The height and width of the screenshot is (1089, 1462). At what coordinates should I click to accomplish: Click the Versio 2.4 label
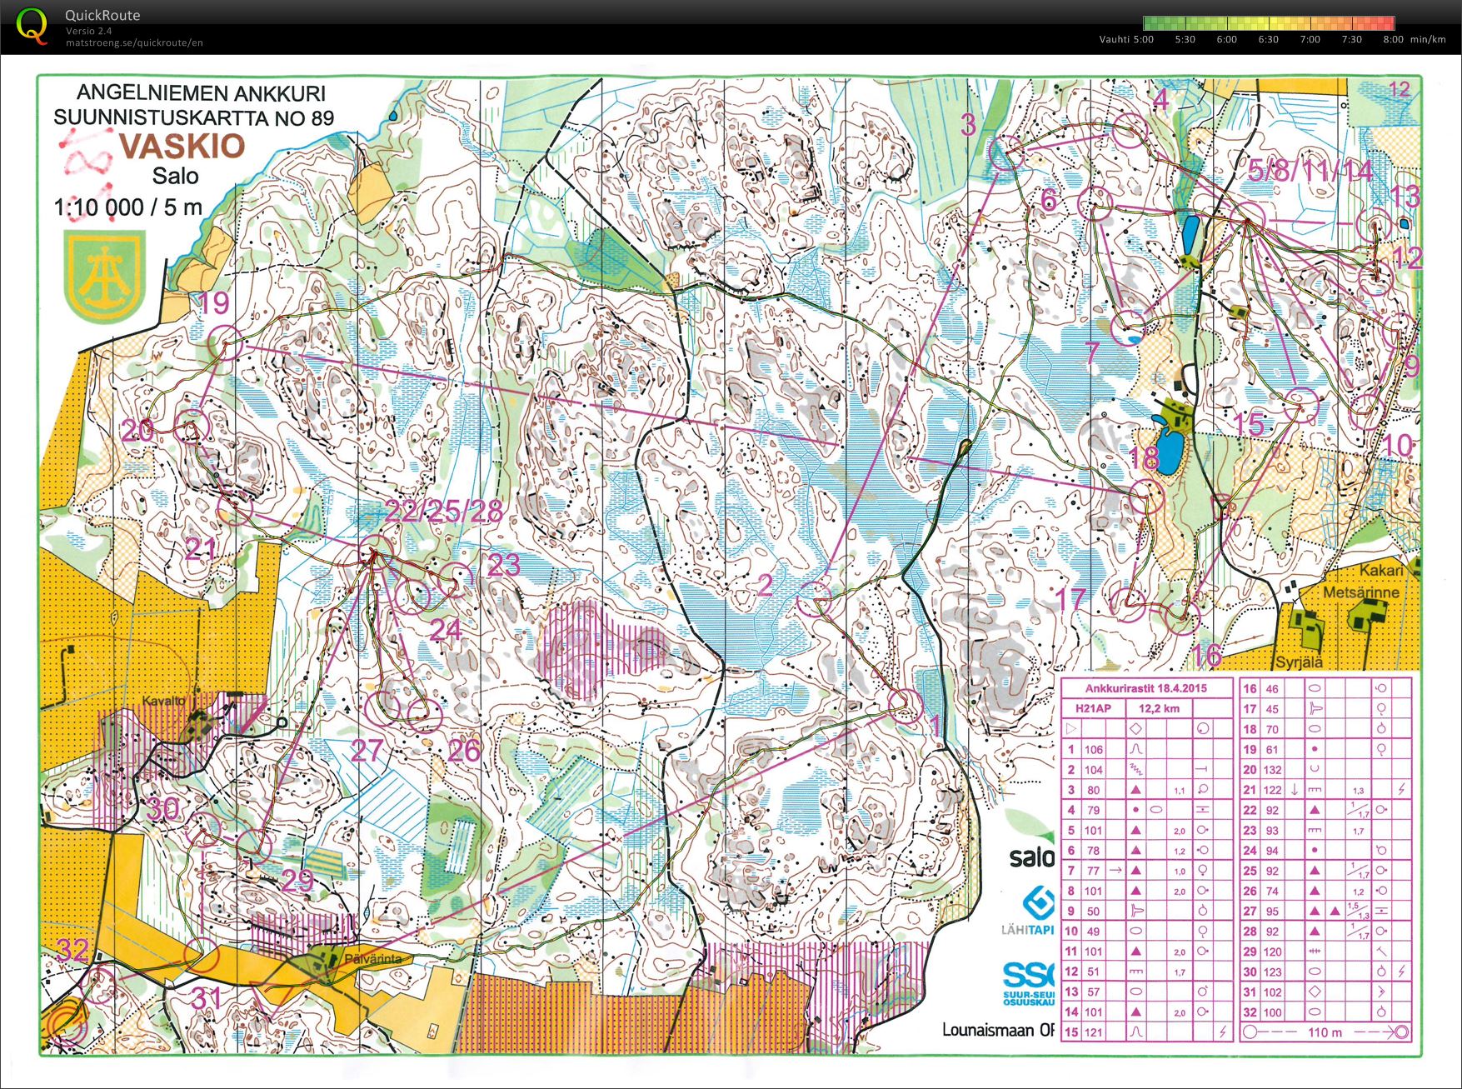click(89, 31)
